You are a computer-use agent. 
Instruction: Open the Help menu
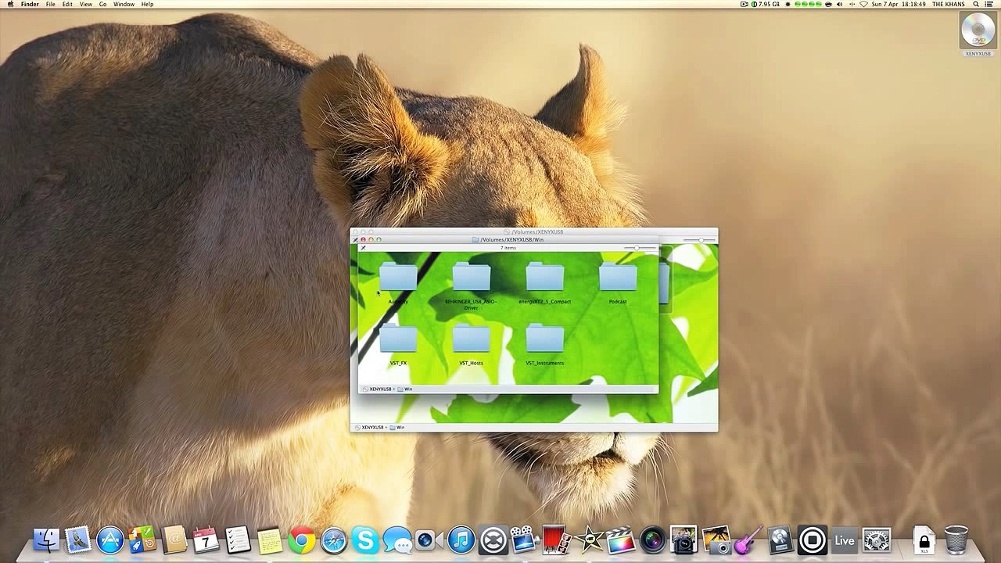point(147,4)
